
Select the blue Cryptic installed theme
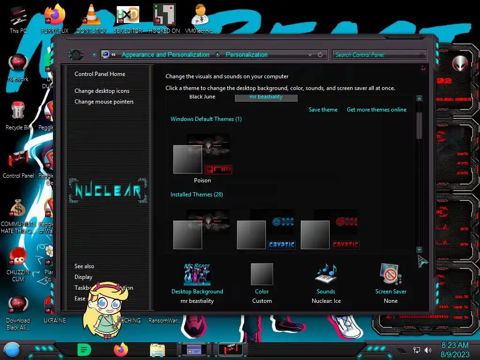266,229
